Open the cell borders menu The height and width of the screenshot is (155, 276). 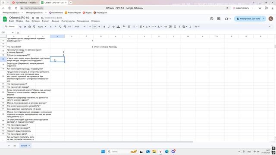click(x=129, y=27)
